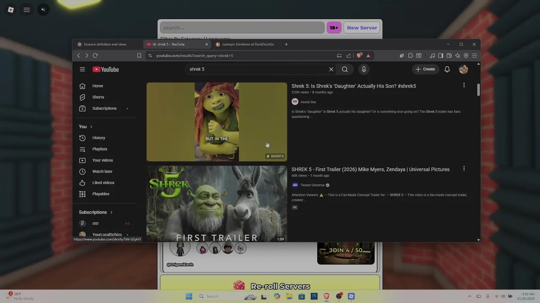Expand the You section chevron
This screenshot has width=540, height=303.
pyautogui.click(x=91, y=127)
